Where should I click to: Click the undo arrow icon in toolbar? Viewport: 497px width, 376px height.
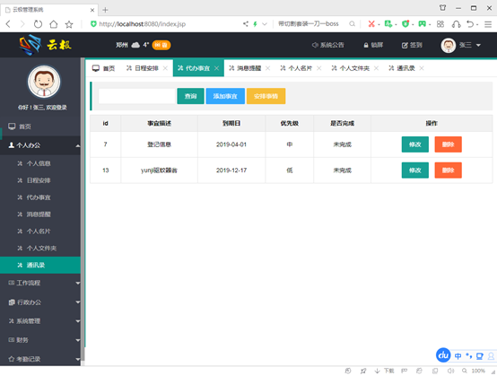point(470,24)
